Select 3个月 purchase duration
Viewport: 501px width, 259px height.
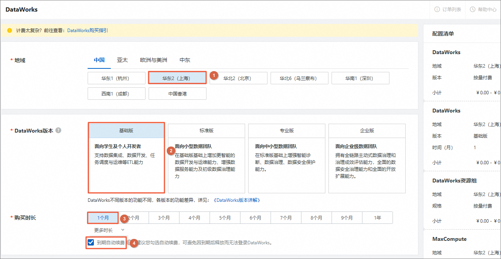[x=164, y=218]
